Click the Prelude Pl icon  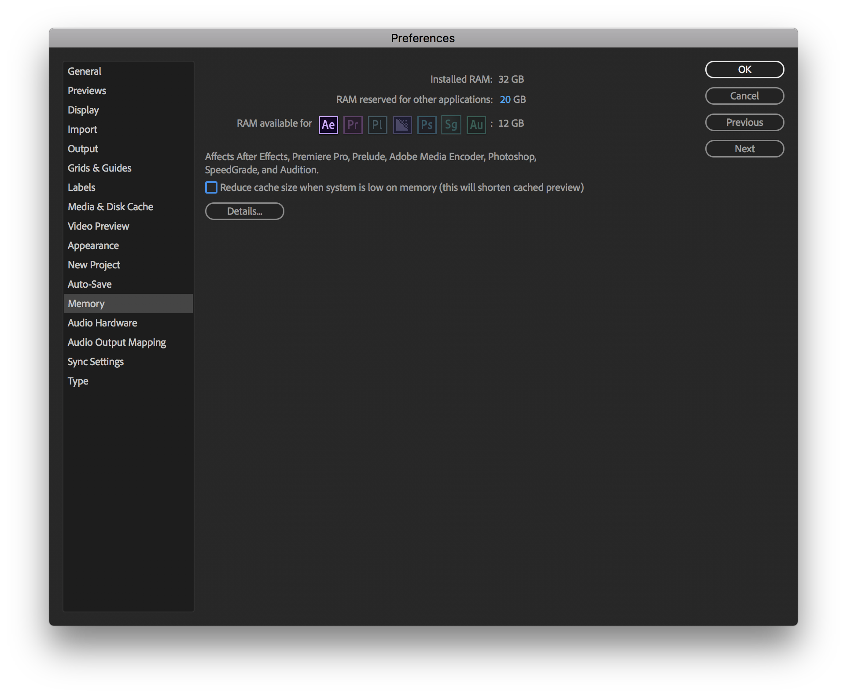pyautogui.click(x=377, y=125)
